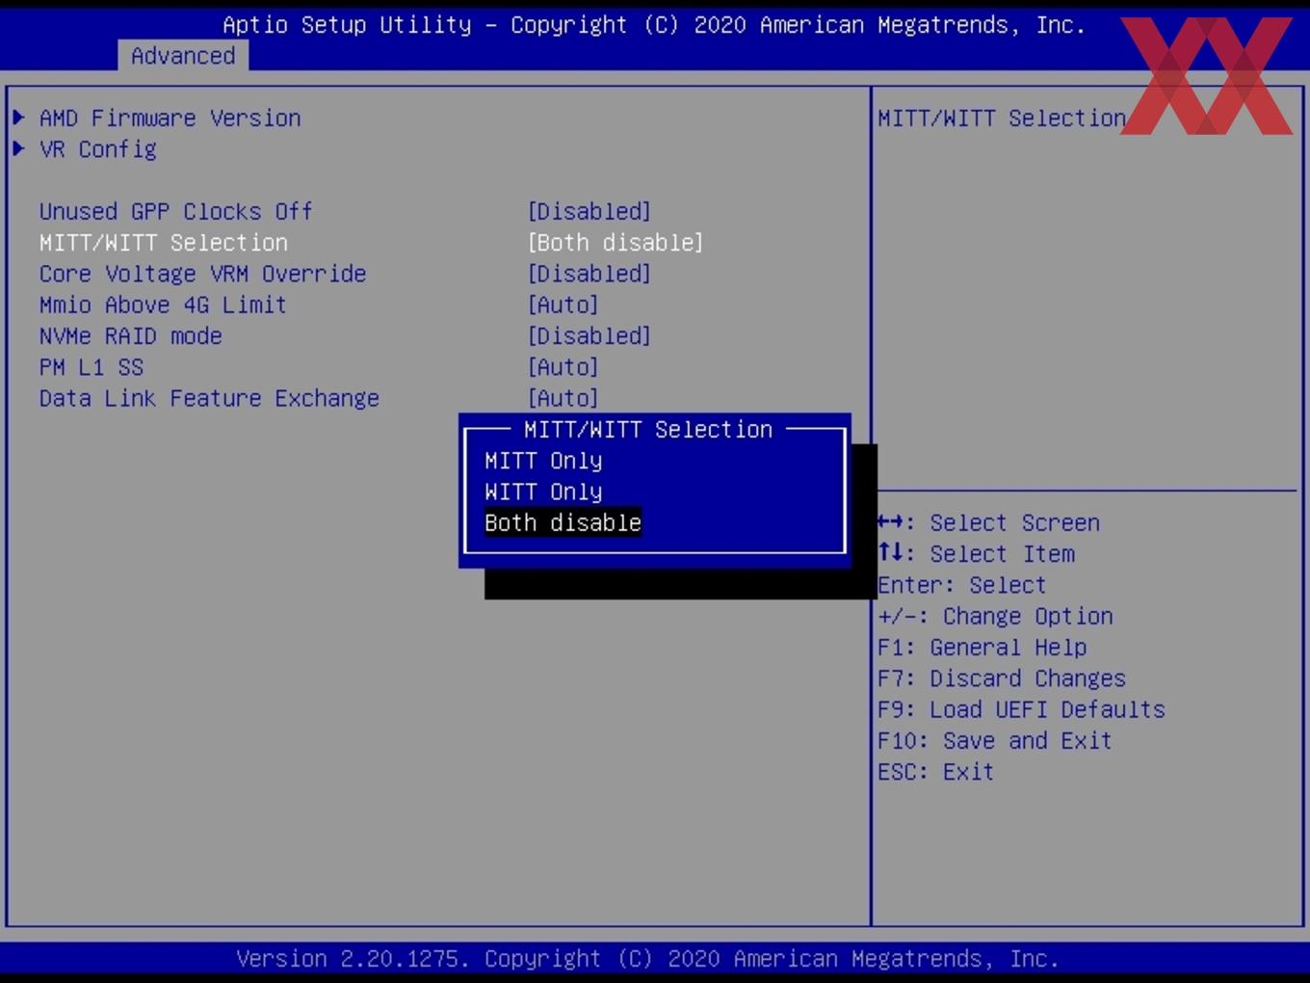1310x983 pixels.
Task: Change Unused GPP Clocks Off Disabled value
Action: click(x=589, y=211)
